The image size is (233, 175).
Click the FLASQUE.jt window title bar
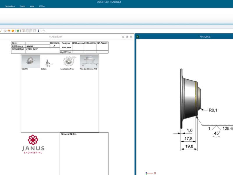(185, 37)
